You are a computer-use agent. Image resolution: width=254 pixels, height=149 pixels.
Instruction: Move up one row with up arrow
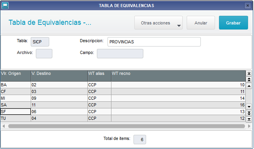pyautogui.click(x=249, y=86)
